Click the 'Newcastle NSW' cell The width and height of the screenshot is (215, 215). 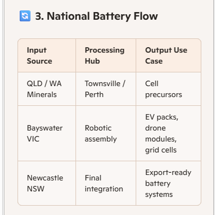[47, 183]
